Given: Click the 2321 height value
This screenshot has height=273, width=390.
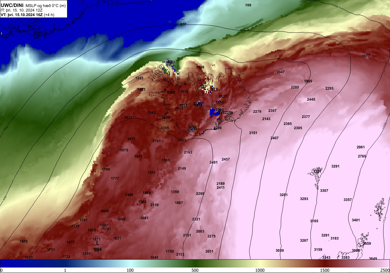Looking at the screenshot, I should (196, 219).
